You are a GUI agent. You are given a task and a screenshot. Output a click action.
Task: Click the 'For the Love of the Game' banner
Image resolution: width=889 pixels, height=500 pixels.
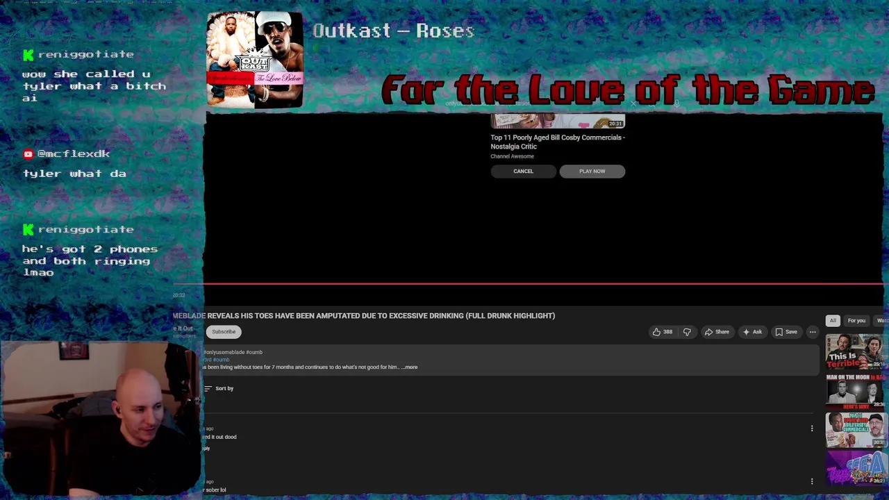tap(628, 90)
